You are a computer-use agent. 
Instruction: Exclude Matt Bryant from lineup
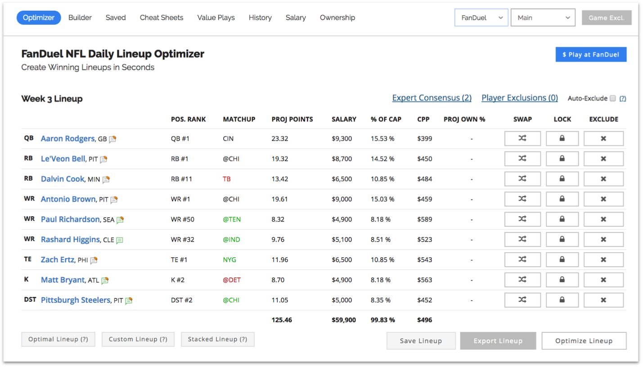point(603,280)
